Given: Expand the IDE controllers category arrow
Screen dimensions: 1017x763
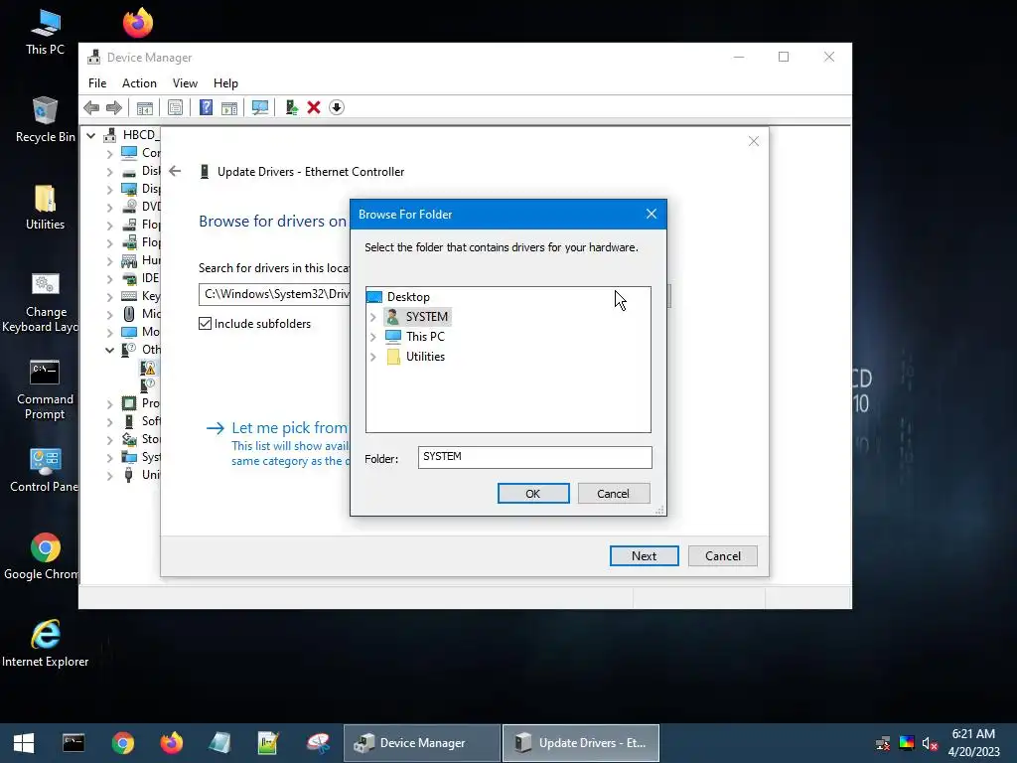Looking at the screenshot, I should (x=109, y=279).
